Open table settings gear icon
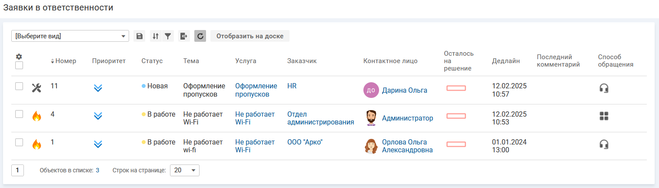The image size is (659, 188). point(19,57)
